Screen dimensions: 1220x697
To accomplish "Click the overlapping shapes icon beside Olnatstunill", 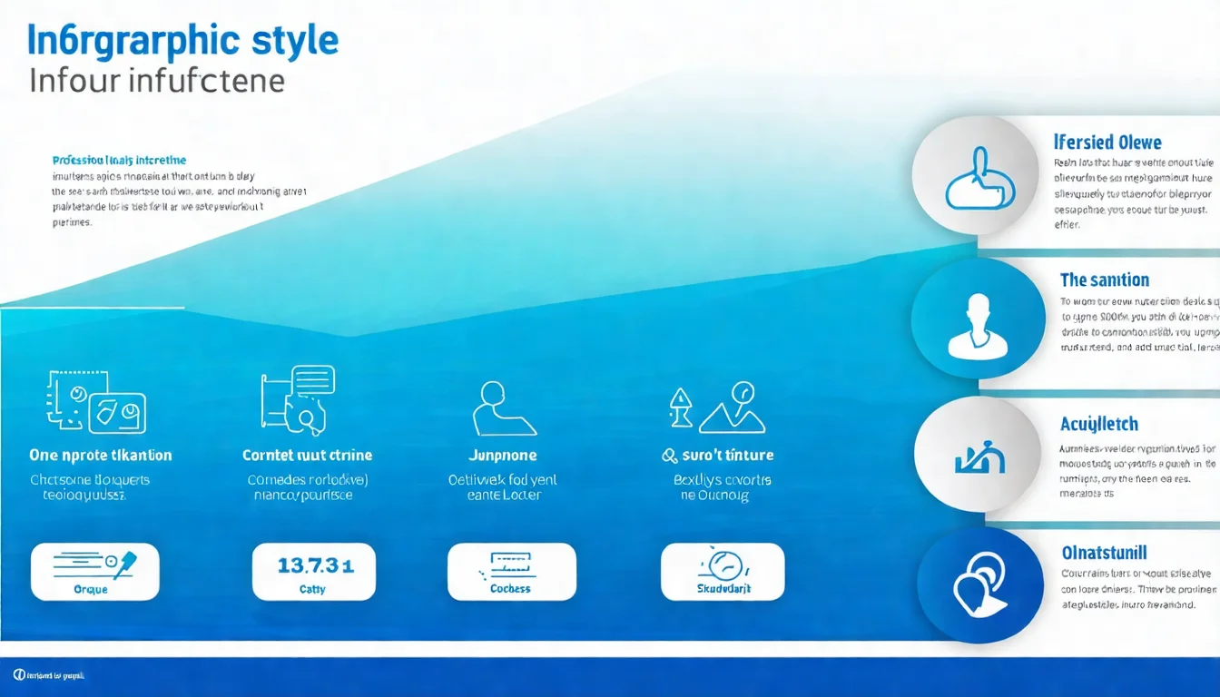I will [x=979, y=585].
